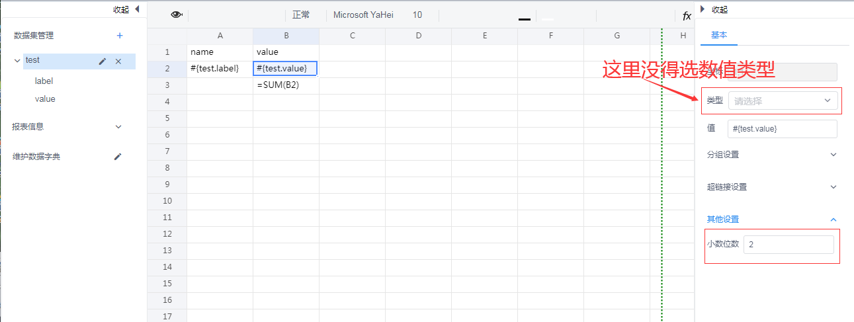
Task: Open the Microsoft YaHei font dropdown
Action: 363,15
